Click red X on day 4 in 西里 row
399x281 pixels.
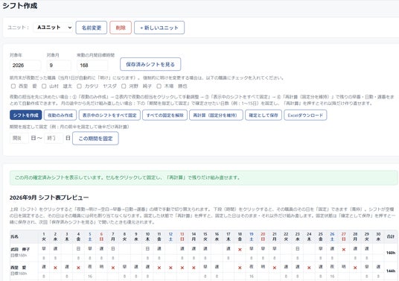point(78,268)
